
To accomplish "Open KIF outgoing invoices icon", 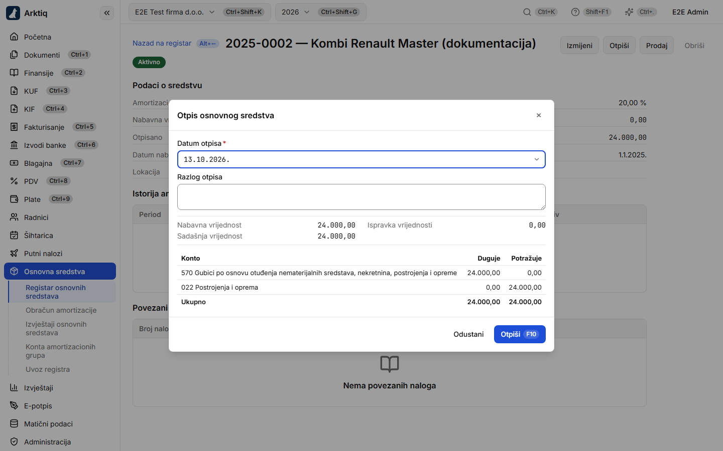I will click(14, 109).
